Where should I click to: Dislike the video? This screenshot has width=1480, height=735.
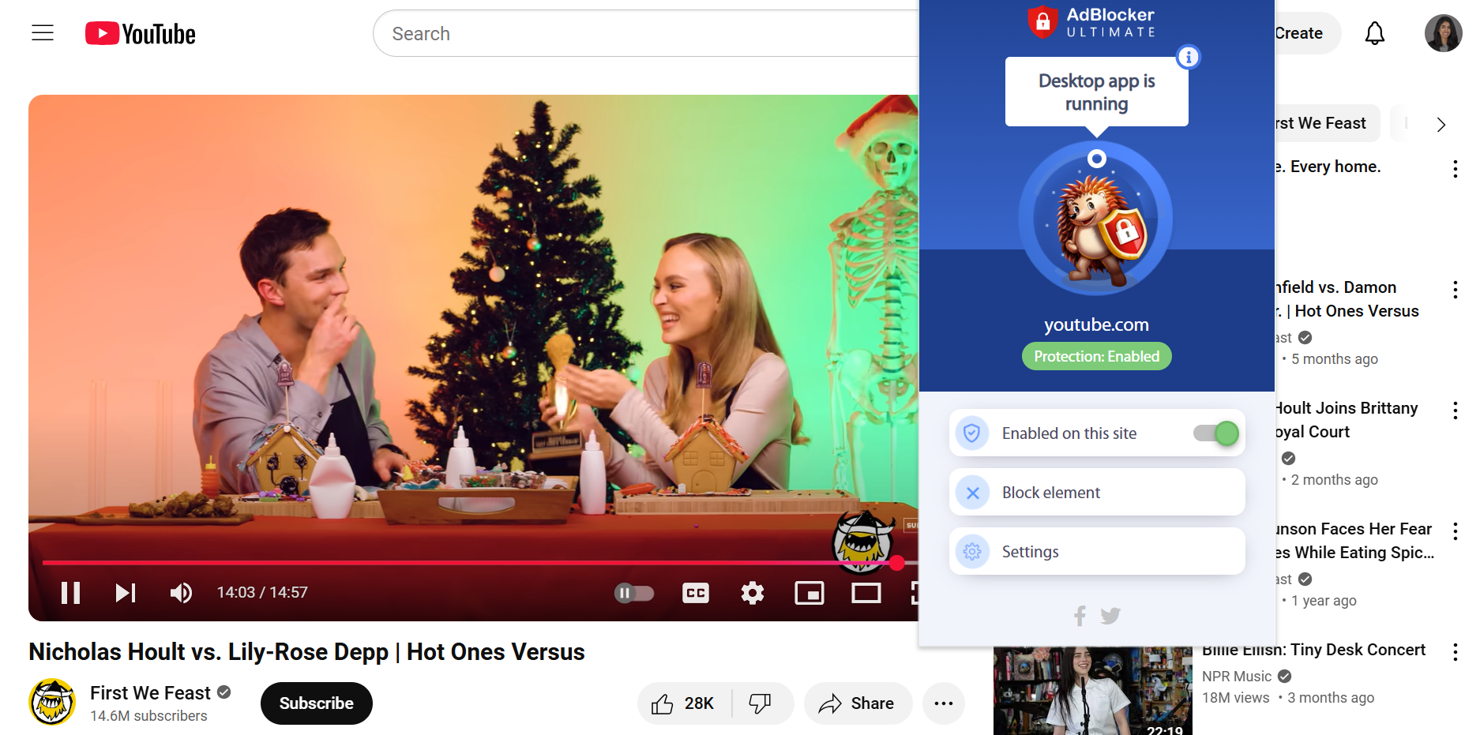point(761,703)
